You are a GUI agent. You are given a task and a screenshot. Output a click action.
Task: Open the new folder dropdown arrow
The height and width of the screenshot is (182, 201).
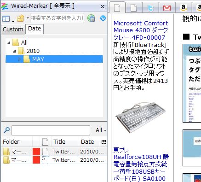point(28,18)
